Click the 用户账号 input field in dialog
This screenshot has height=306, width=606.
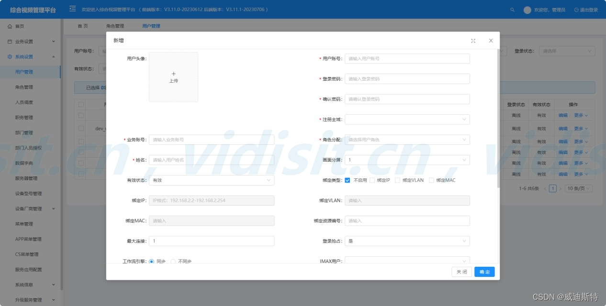pos(407,58)
